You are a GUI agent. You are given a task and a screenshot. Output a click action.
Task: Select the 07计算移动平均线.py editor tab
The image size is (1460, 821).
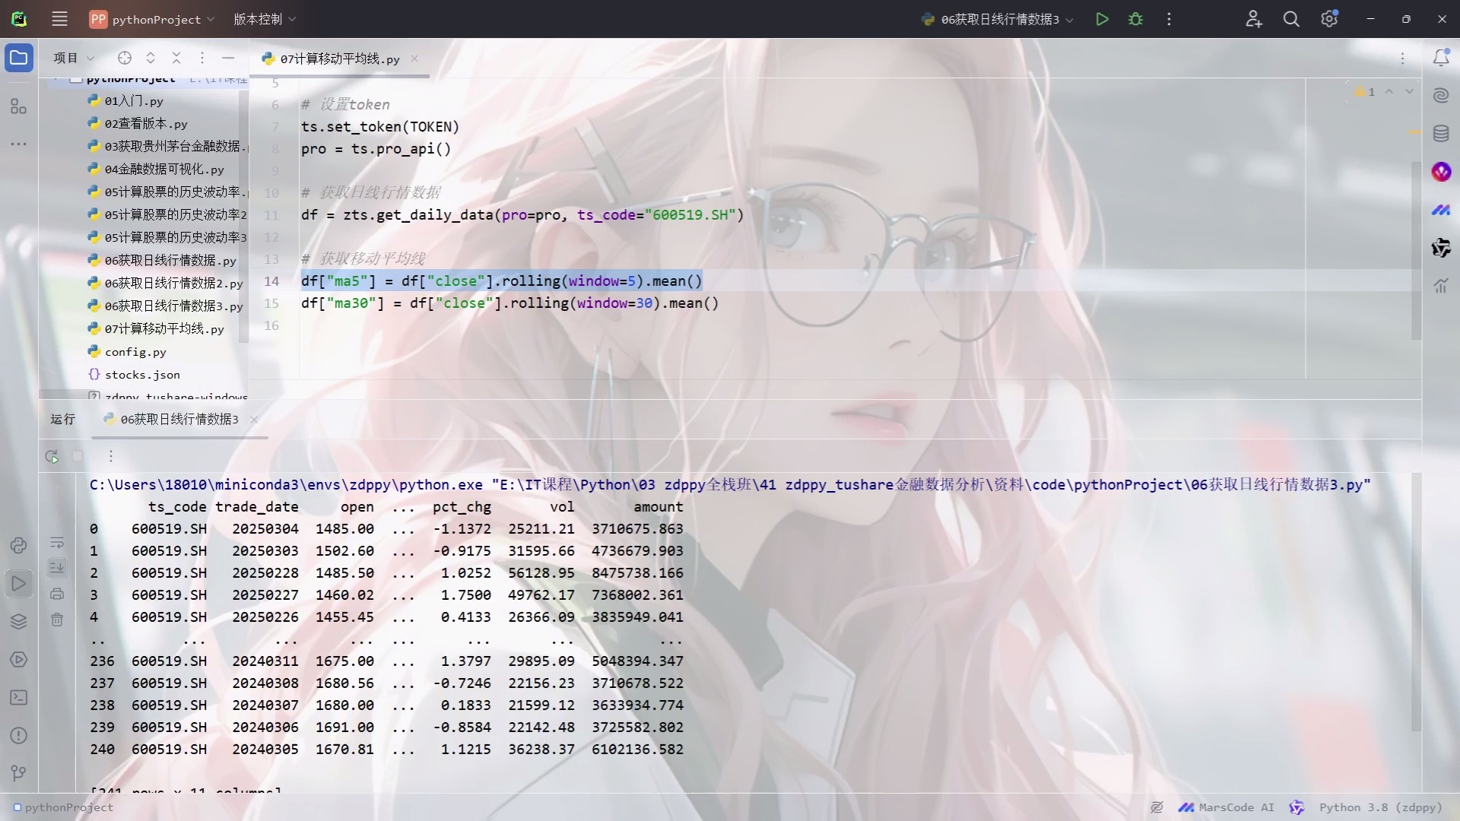point(339,59)
